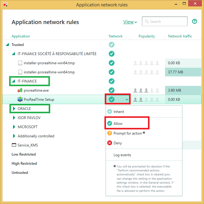Open the View dropdown menu

click(130, 22)
